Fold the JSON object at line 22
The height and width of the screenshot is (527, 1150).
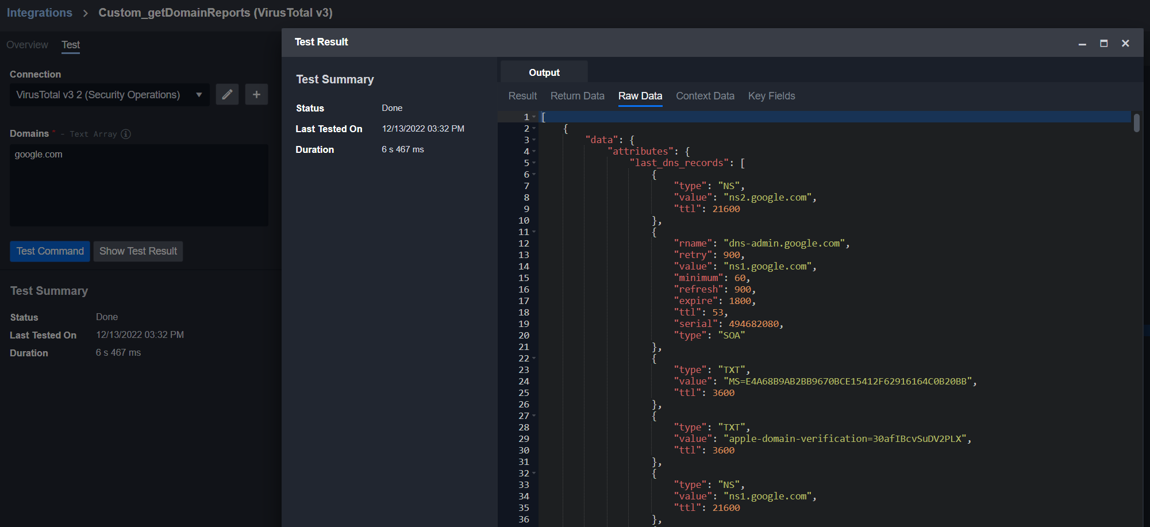[x=534, y=358]
